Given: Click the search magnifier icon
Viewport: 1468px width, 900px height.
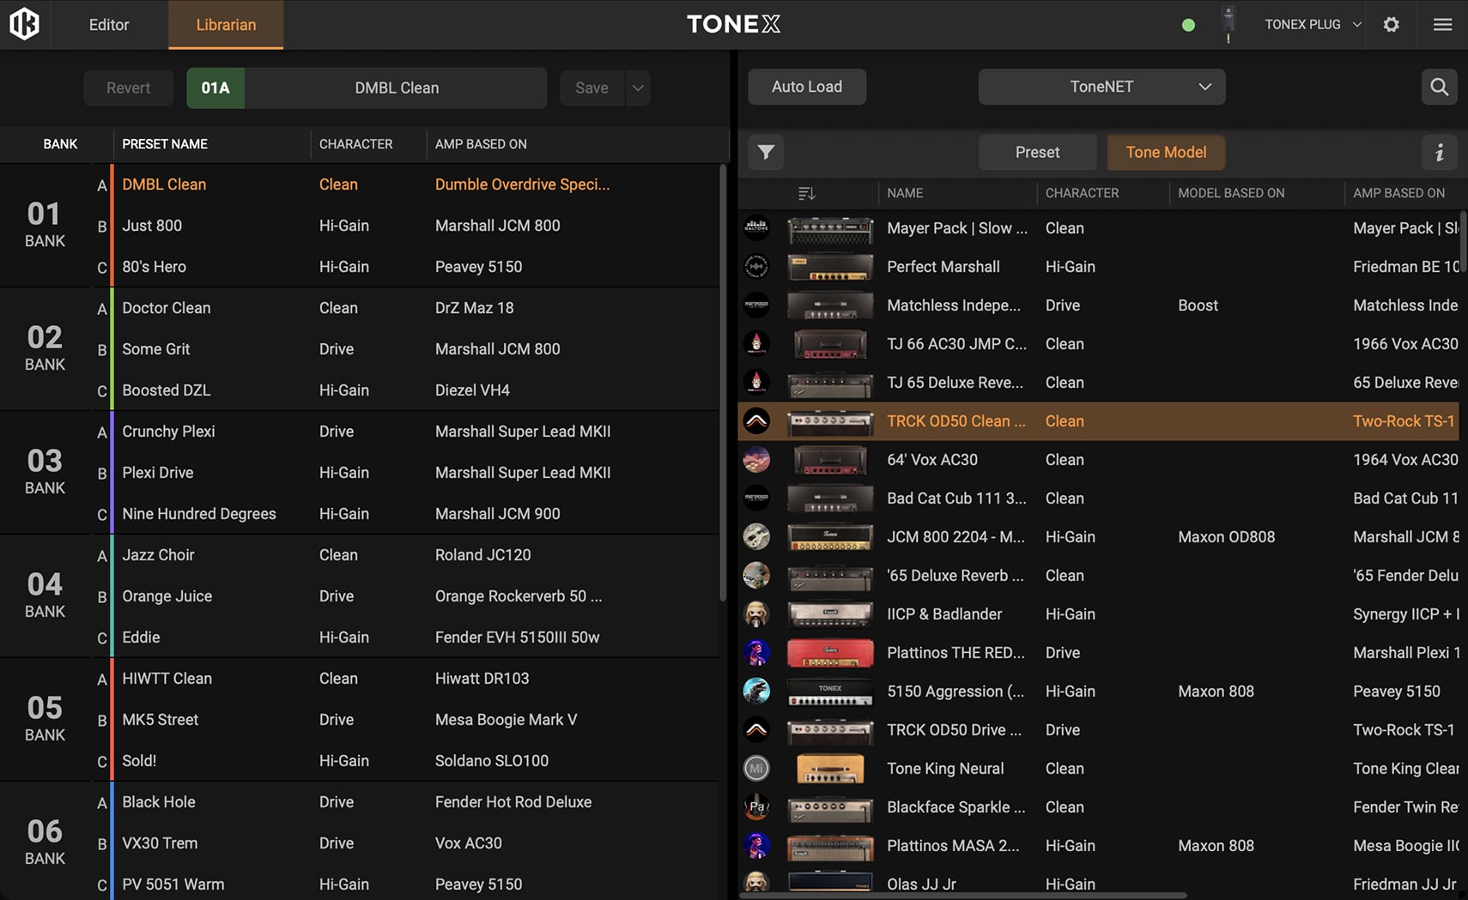Looking at the screenshot, I should pos(1439,87).
